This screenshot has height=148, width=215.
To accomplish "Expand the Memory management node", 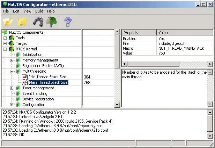I will pos(12,60).
